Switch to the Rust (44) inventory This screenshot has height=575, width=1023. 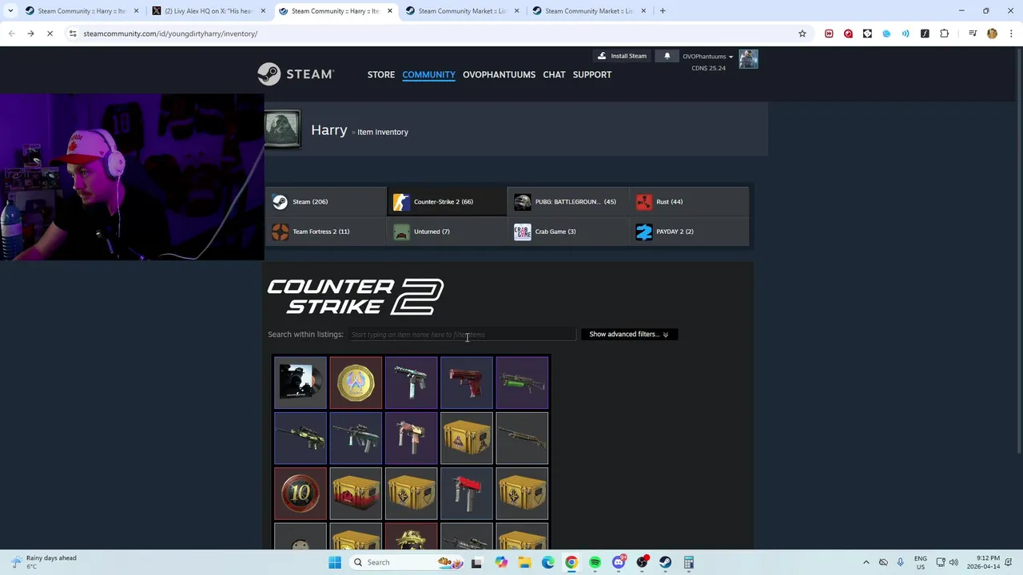tap(690, 201)
